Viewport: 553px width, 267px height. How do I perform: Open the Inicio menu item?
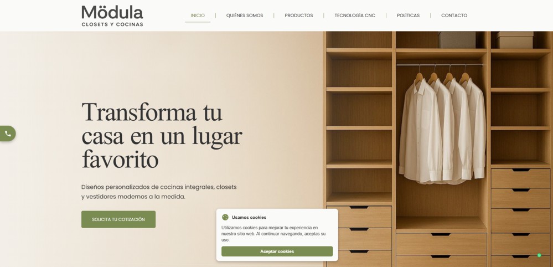(x=198, y=16)
